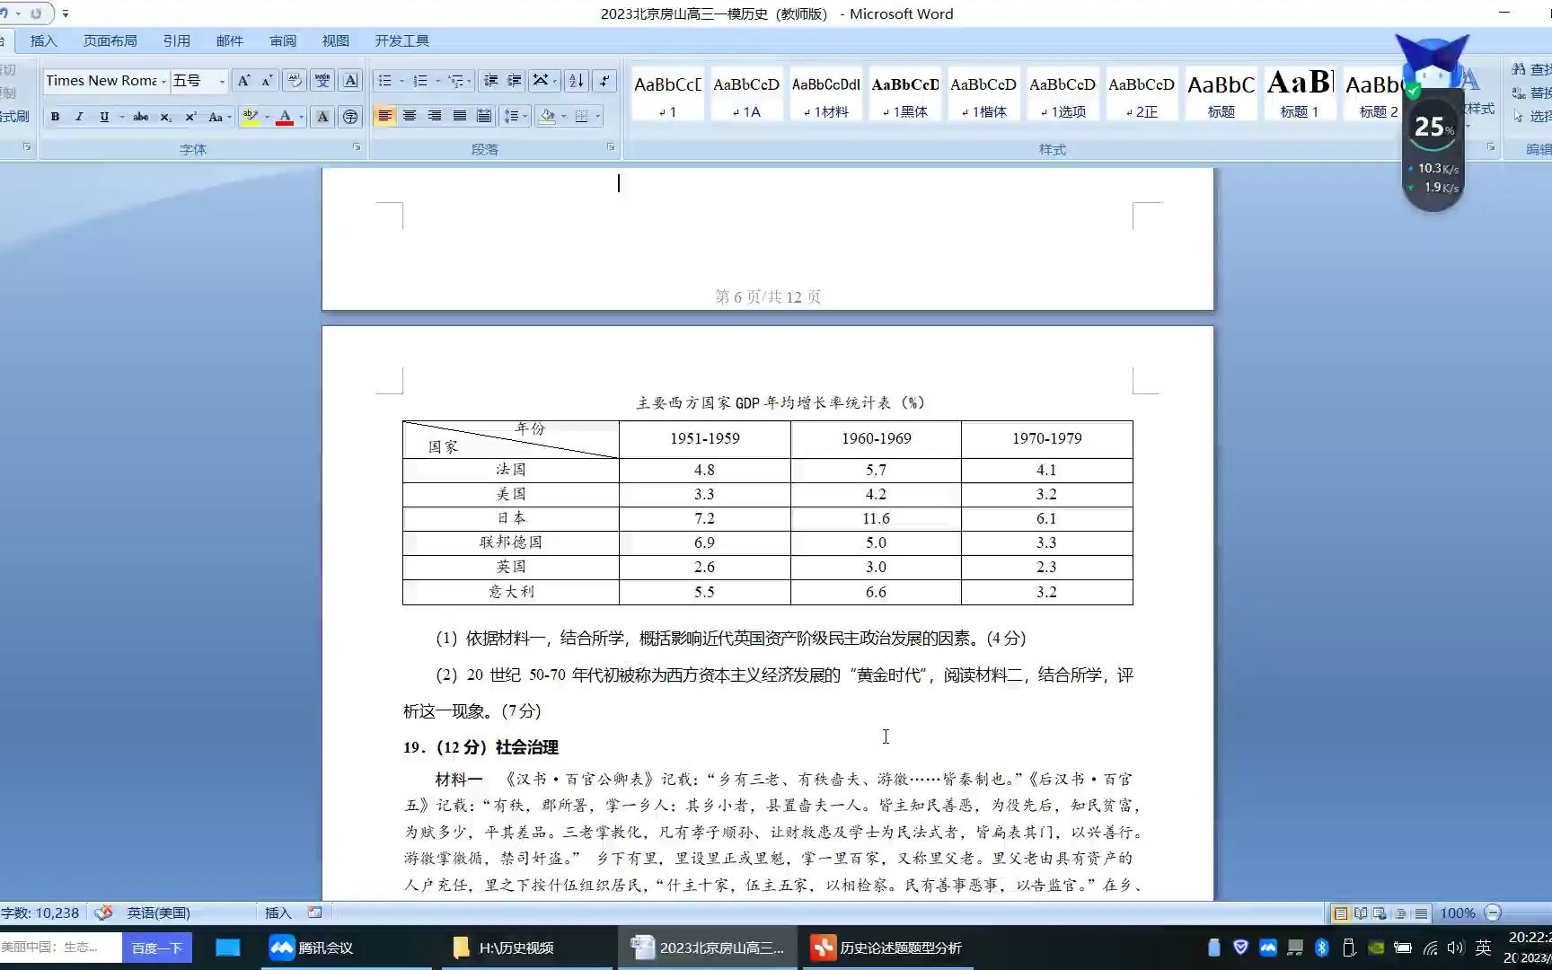1552x970 pixels.
Task: Justify the paragraph text
Action: (x=460, y=116)
